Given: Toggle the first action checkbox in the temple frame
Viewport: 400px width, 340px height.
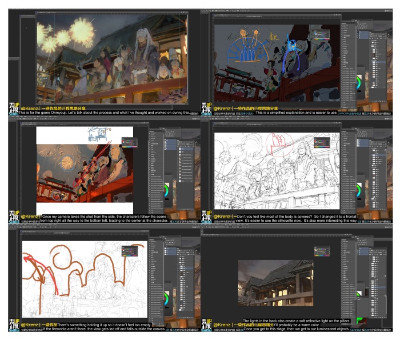Looking at the screenshot, I should point(344,241).
